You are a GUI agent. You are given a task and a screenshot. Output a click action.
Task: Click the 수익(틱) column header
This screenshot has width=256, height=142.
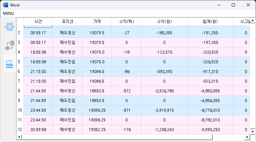point(126,21)
